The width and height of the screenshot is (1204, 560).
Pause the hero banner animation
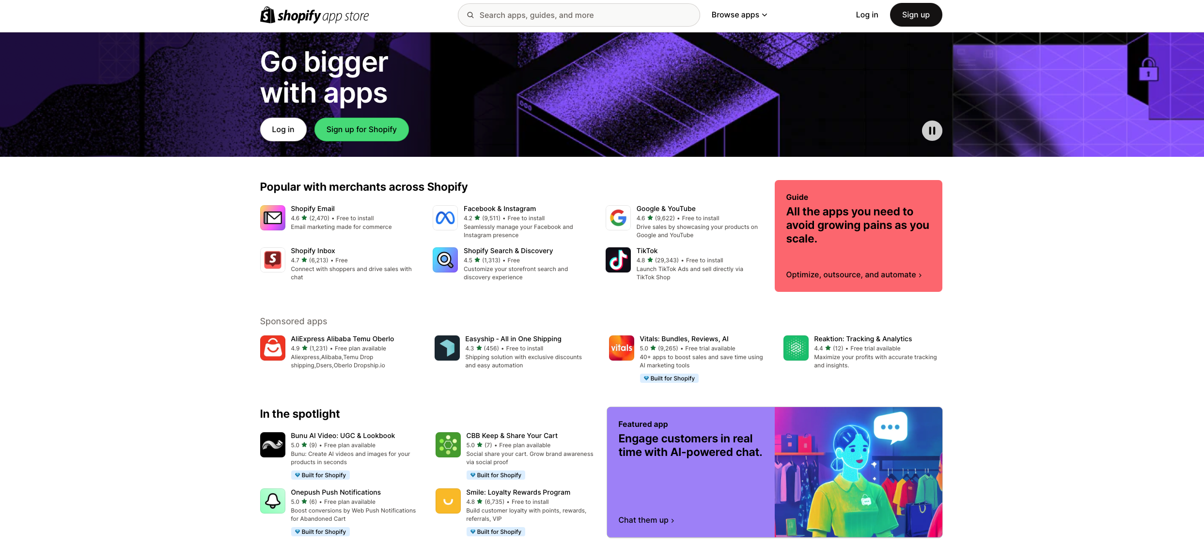pos(932,131)
